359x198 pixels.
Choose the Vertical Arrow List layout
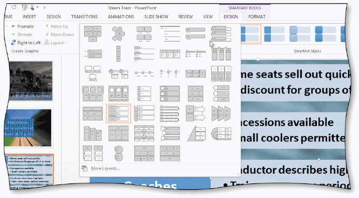pyautogui.click(x=195, y=113)
